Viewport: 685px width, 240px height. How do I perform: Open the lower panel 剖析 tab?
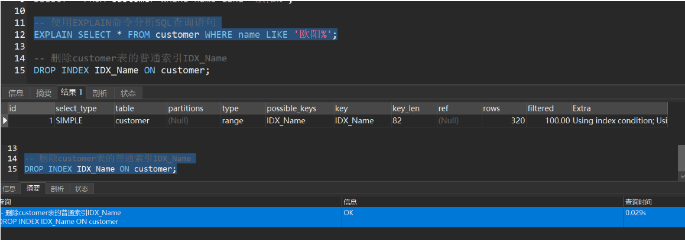point(57,189)
